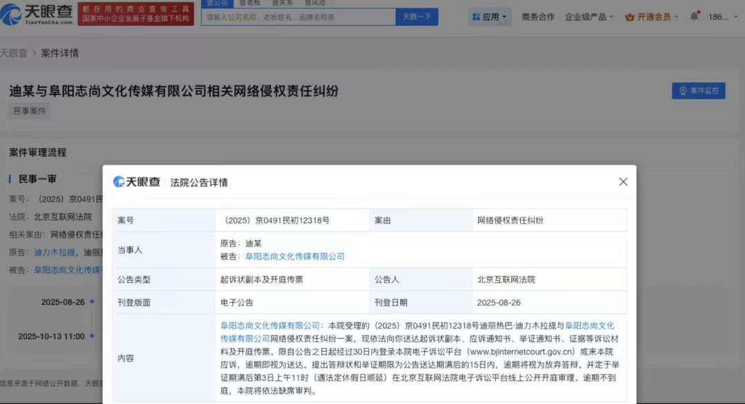Go to 天眼查 in the breadcrumb

pyautogui.click(x=14, y=53)
